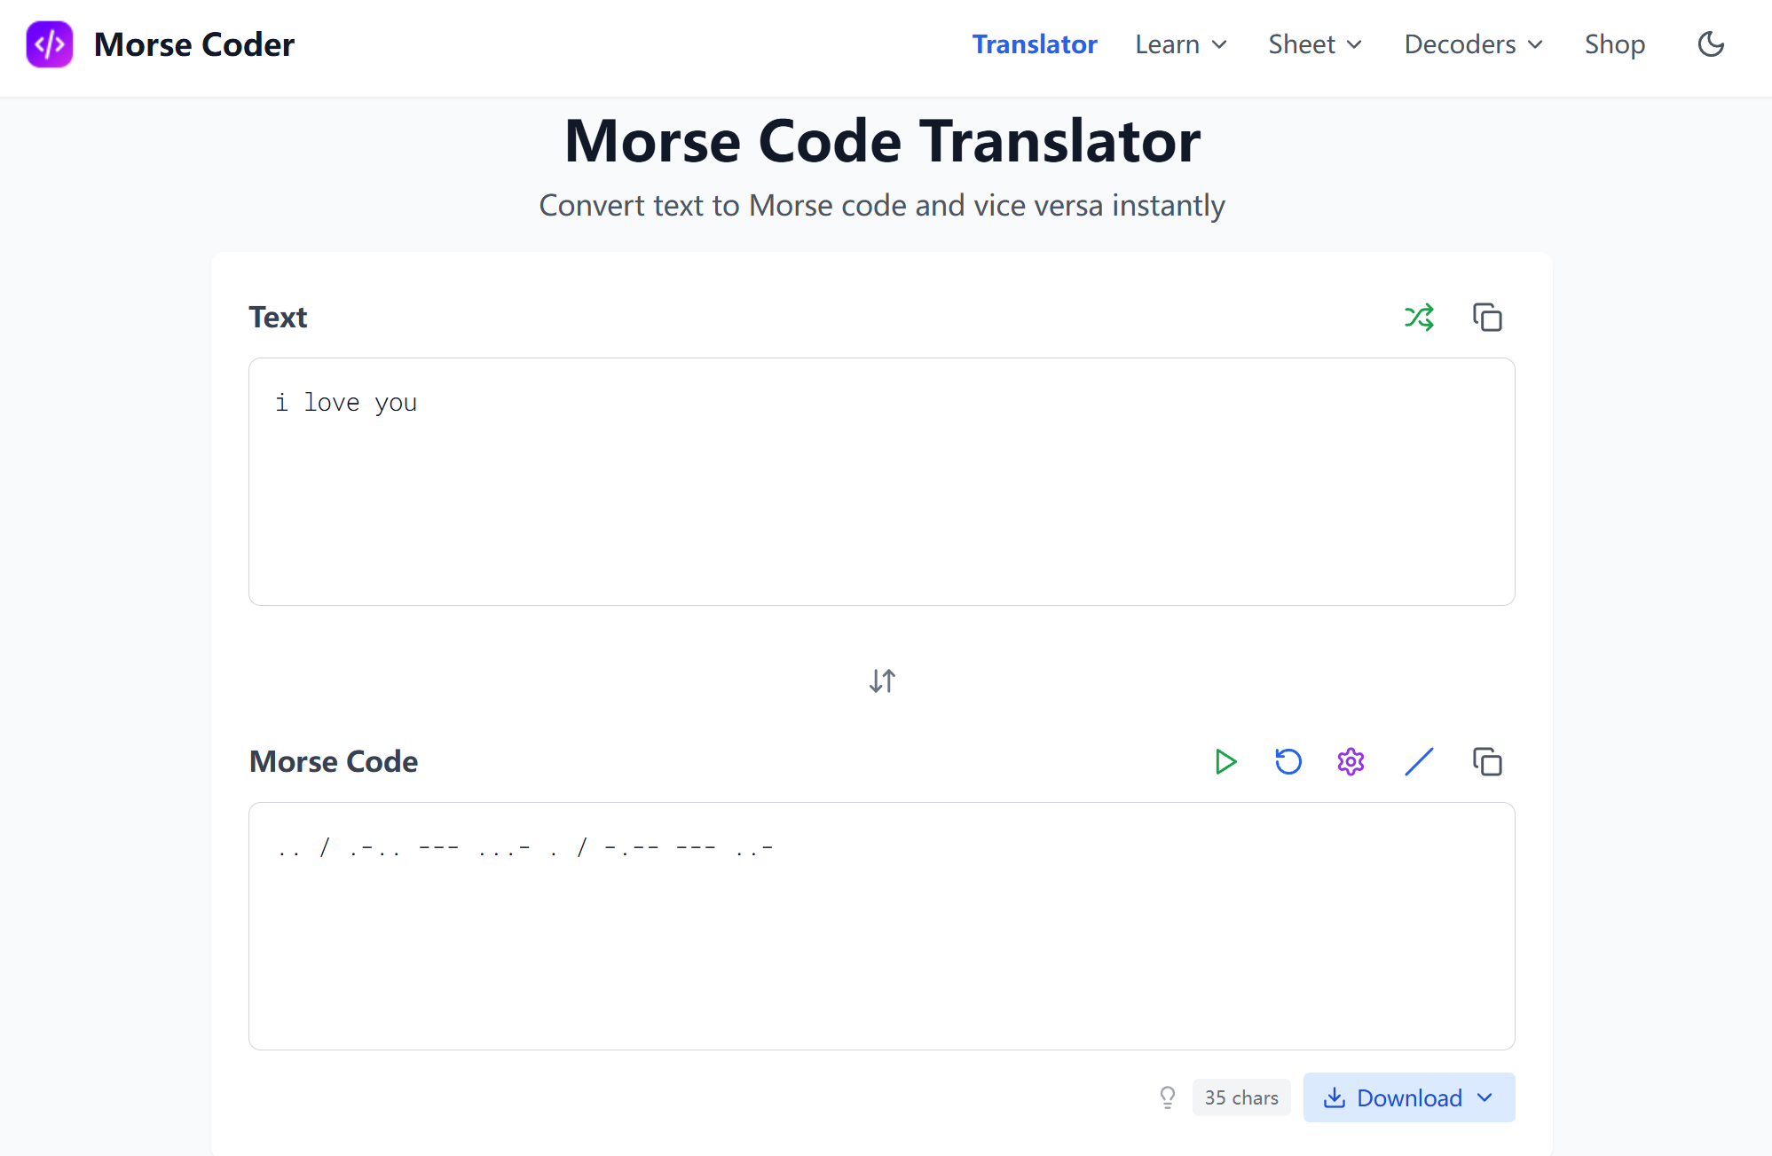
Task: Open the Sheet dropdown
Action: (1314, 43)
